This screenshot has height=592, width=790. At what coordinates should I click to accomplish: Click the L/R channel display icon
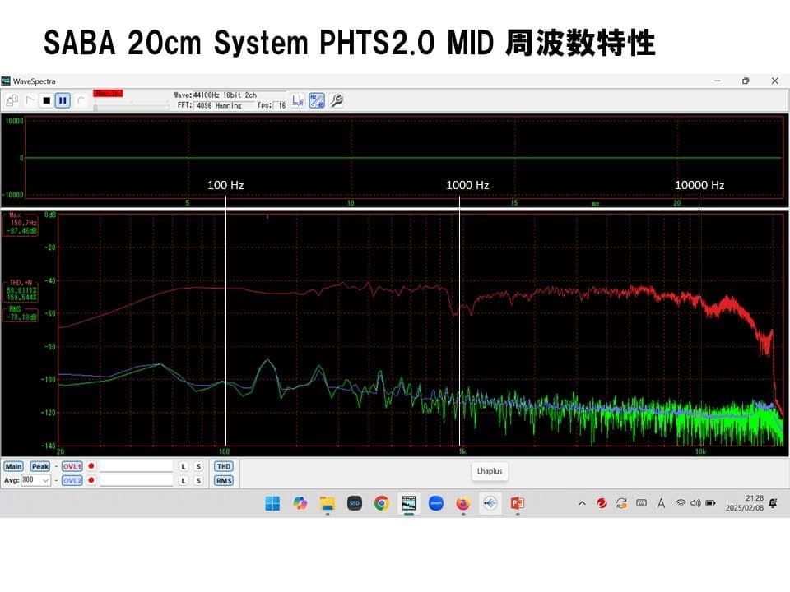pos(297,100)
